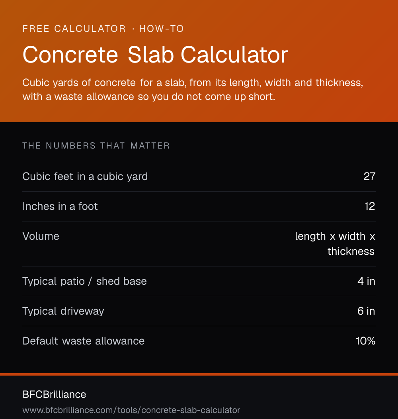Click the orange divider line above footer
398x419 pixels.
pyautogui.click(x=199, y=374)
